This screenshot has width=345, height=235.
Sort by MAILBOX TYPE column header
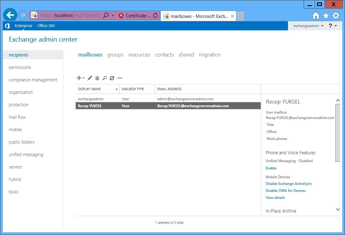pos(137,89)
